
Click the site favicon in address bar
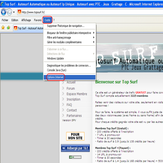click(20, 12)
